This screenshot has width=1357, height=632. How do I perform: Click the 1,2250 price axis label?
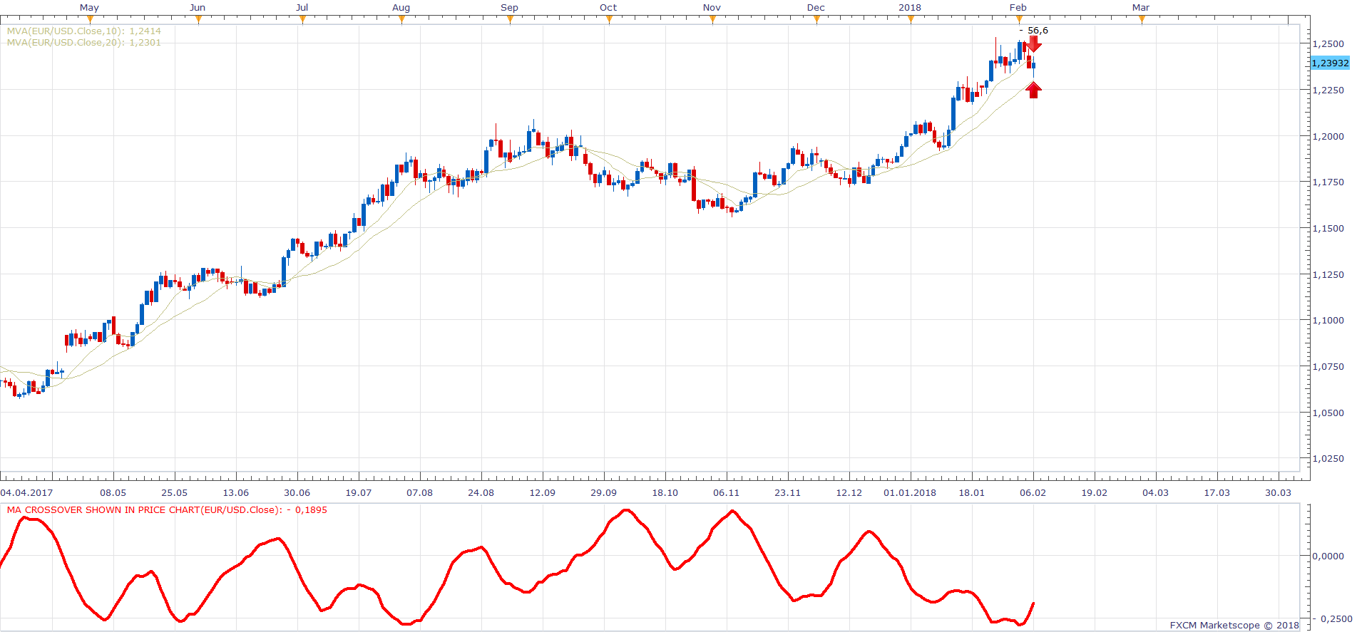click(x=1328, y=90)
